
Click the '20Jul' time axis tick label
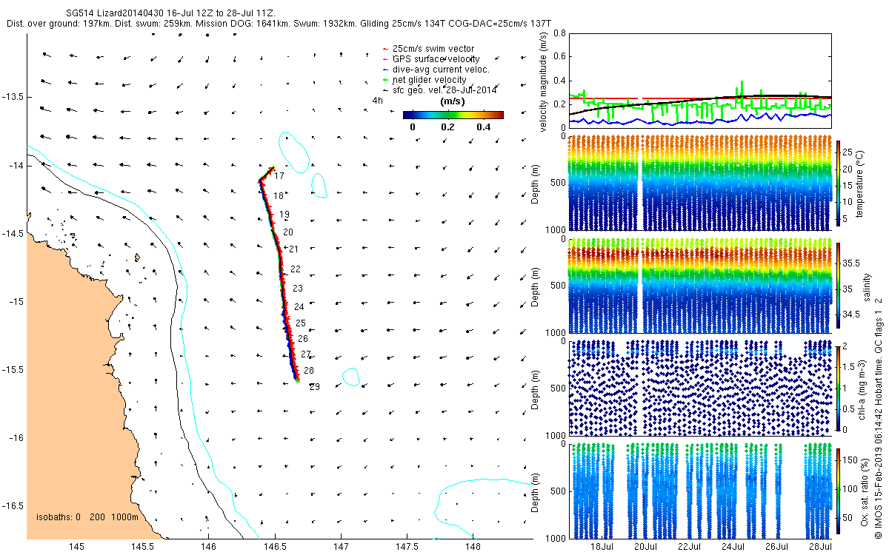click(645, 547)
